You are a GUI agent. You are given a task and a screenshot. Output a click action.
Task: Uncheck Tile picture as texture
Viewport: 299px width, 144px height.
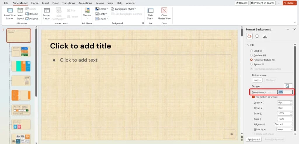click(253, 97)
